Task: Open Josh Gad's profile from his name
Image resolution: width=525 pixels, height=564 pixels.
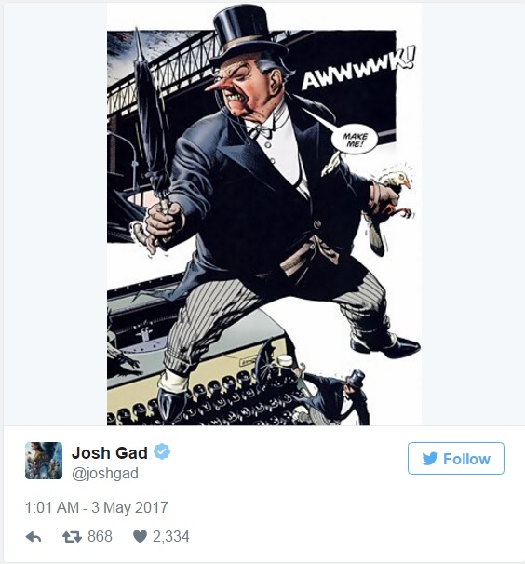Action: [x=110, y=452]
